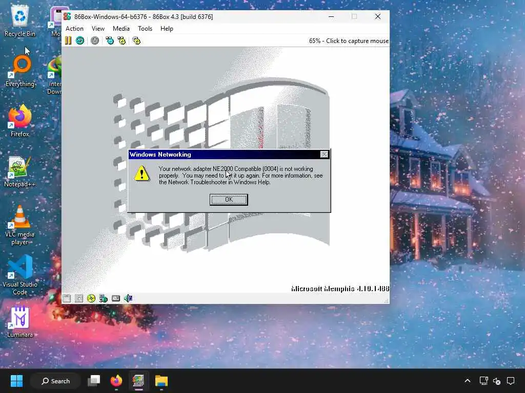This screenshot has height=393, width=525.
Task: Click the CD-ROM status bar icon
Action: [91, 298]
